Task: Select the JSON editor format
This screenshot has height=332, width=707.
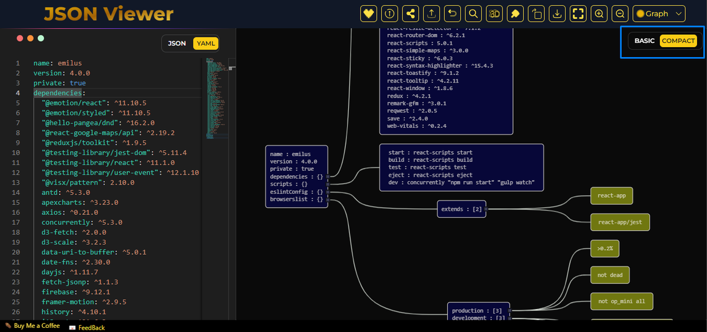Action: pyautogui.click(x=177, y=43)
